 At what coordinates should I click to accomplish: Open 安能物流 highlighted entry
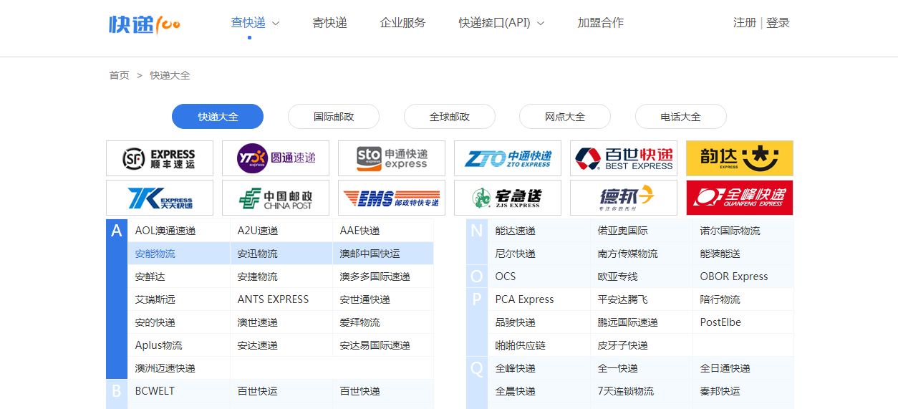pos(155,254)
